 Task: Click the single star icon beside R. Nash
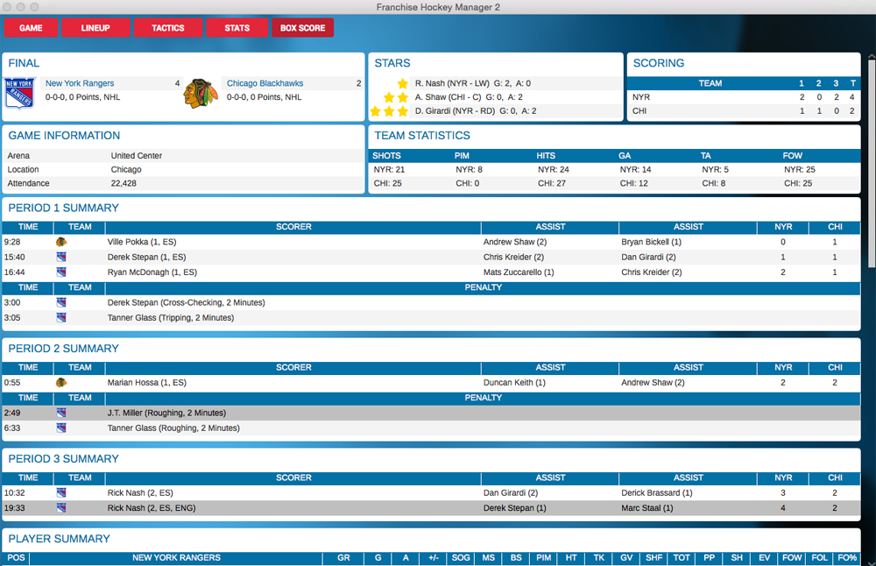point(402,83)
